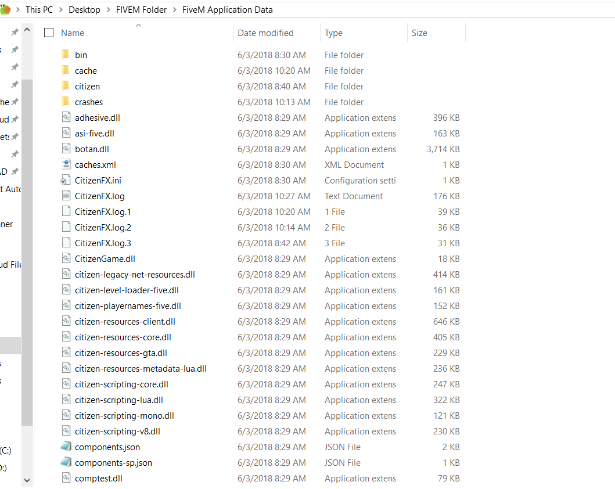Screen dimensions: 615x489
Task: Click the components-sp.json file icon
Action: coord(66,462)
